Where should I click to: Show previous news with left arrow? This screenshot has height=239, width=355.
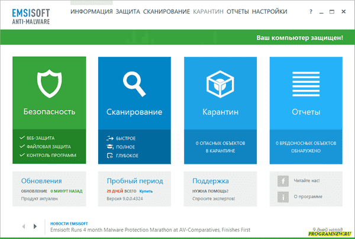coord(24,226)
